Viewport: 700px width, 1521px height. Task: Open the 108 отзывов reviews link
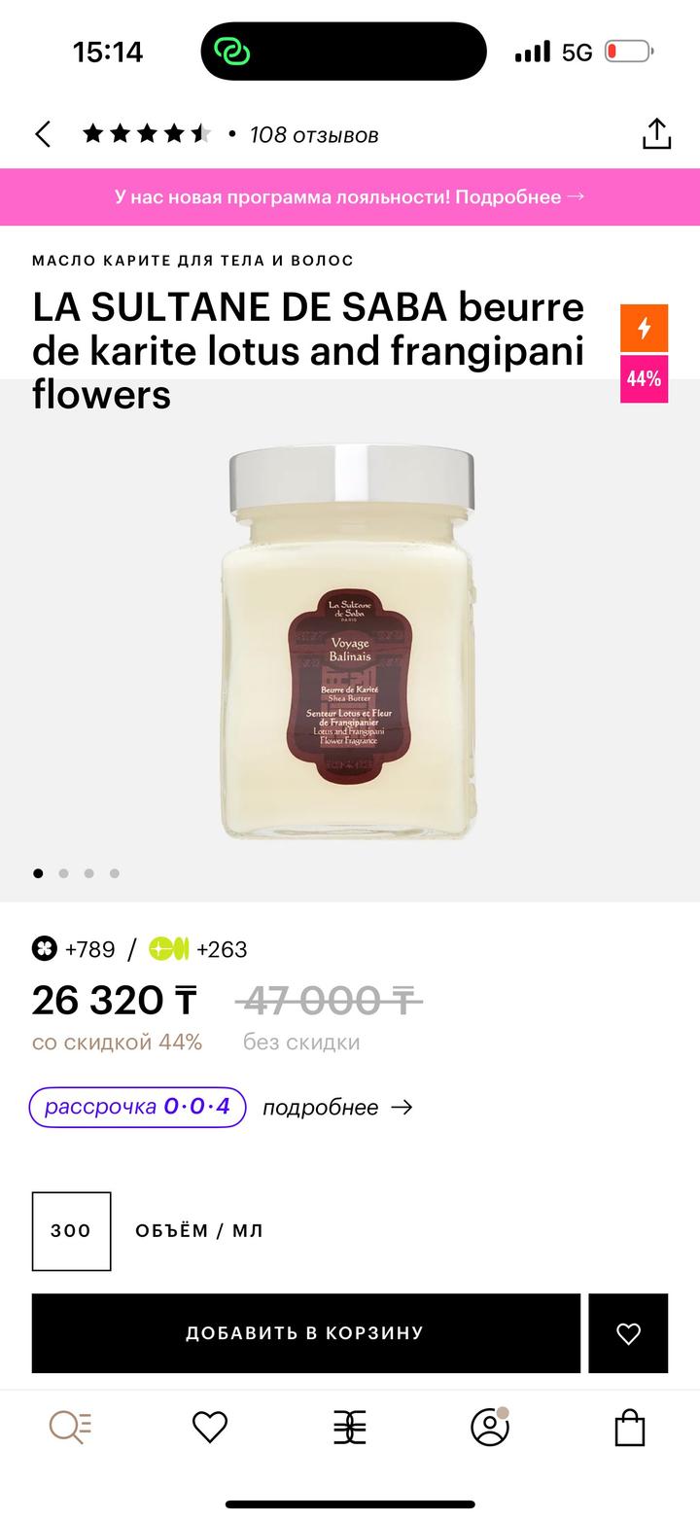314,135
